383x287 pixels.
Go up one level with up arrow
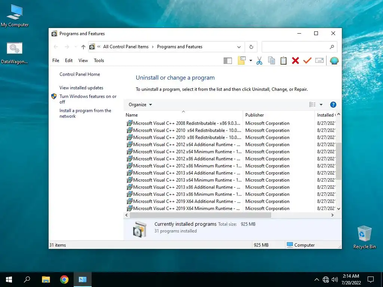click(83, 47)
